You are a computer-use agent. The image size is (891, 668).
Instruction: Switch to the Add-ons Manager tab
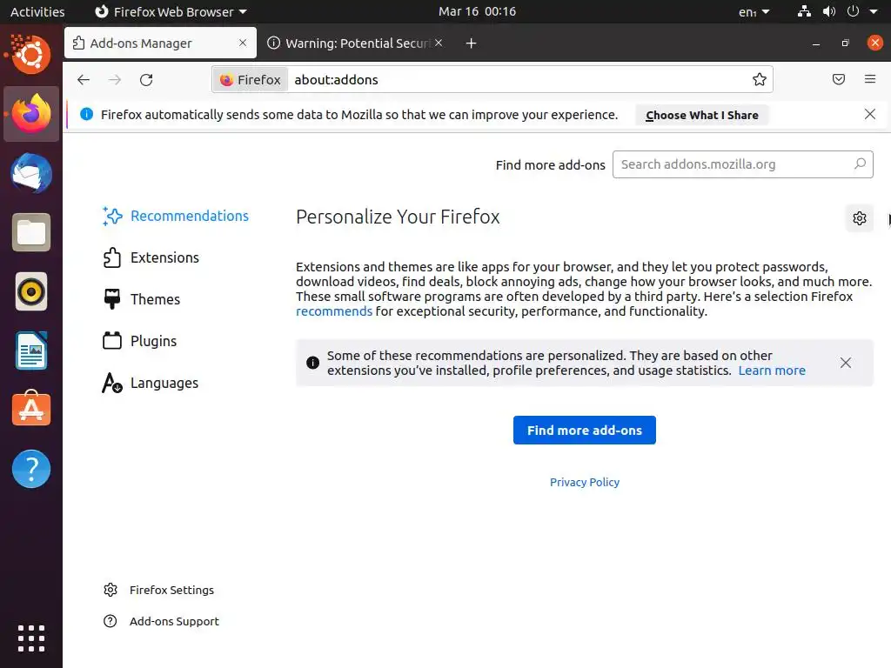pyautogui.click(x=160, y=43)
